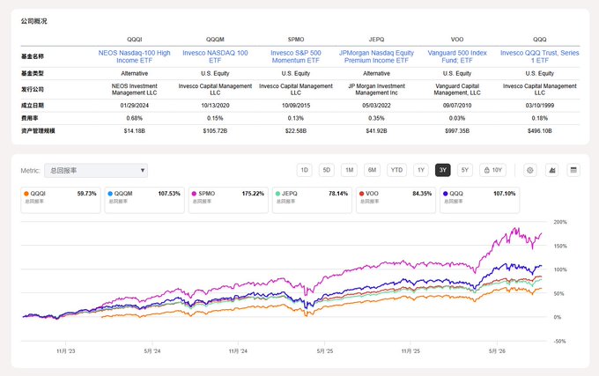Click the 费用率 row label

(29, 118)
